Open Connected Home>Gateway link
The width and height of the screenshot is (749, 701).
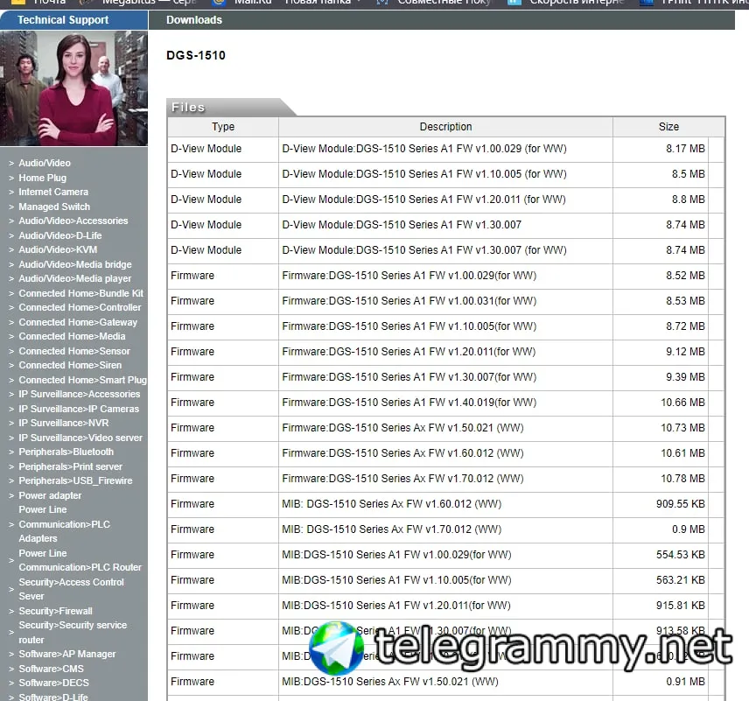[x=78, y=322]
